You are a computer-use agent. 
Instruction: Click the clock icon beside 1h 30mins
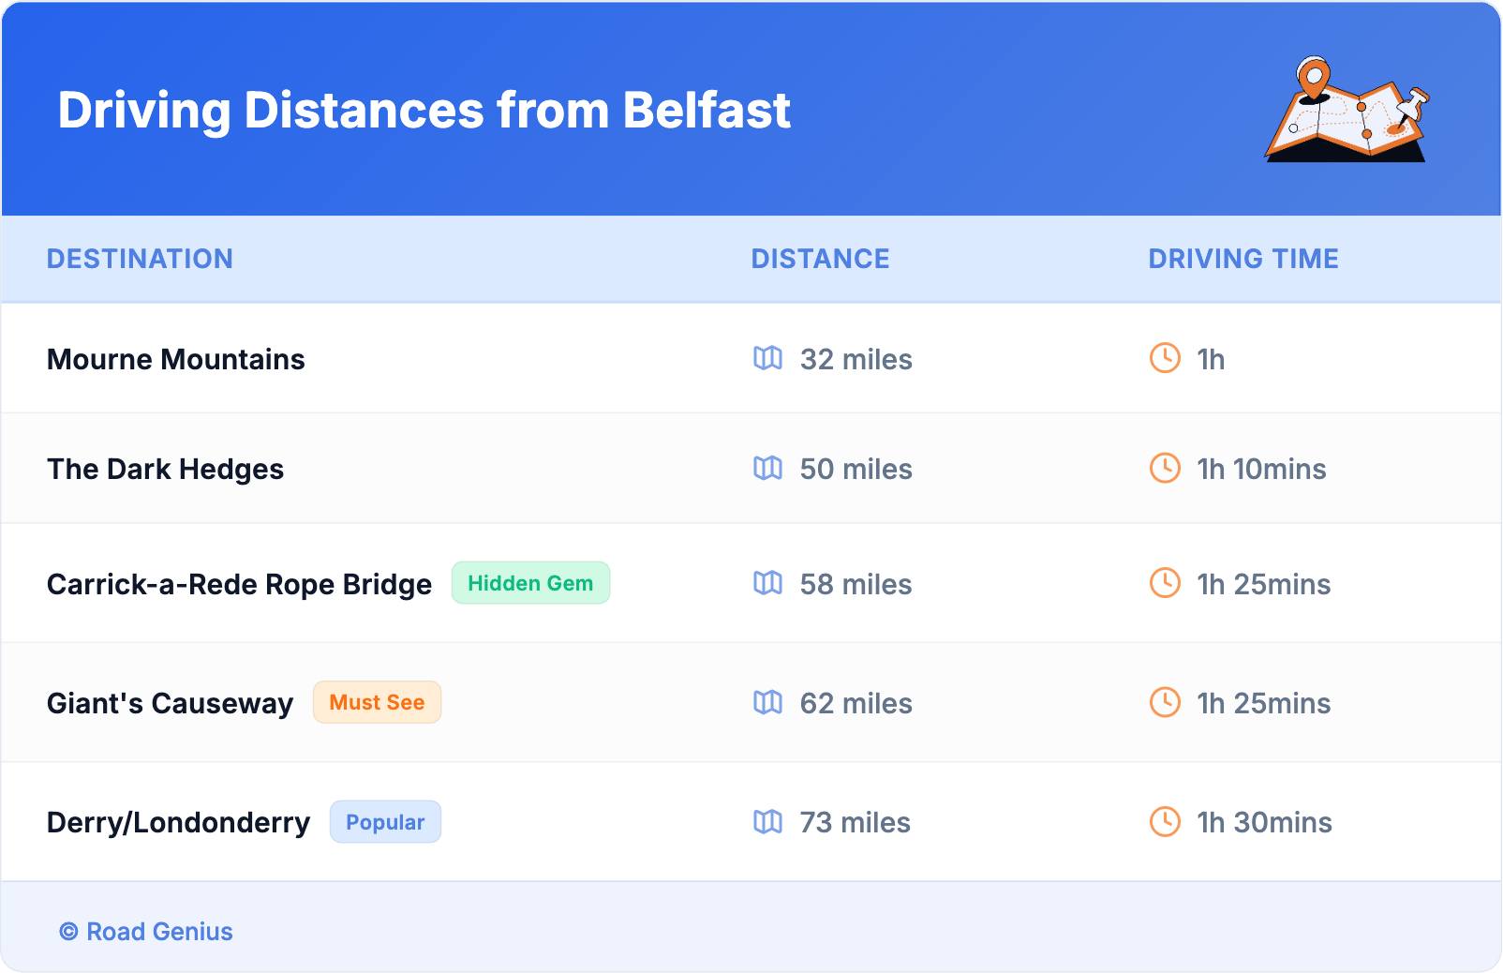point(1165,822)
